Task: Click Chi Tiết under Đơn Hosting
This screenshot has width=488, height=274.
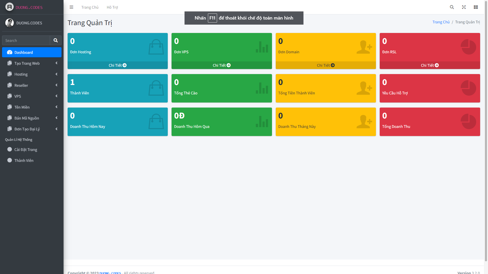Action: [117, 65]
